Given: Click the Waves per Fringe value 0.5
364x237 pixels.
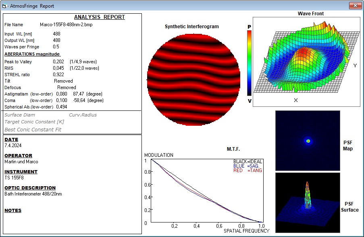Looking at the screenshot, I should coord(56,47).
